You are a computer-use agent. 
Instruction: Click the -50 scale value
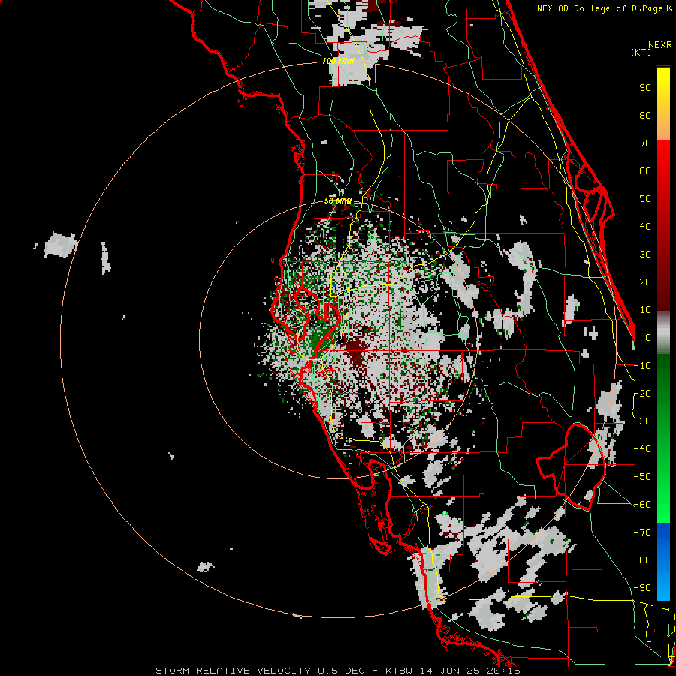[642, 477]
